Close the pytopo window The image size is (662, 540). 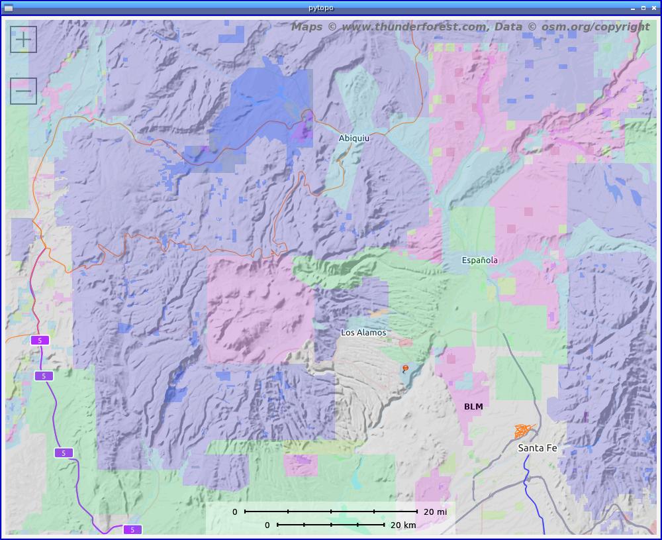(654, 8)
